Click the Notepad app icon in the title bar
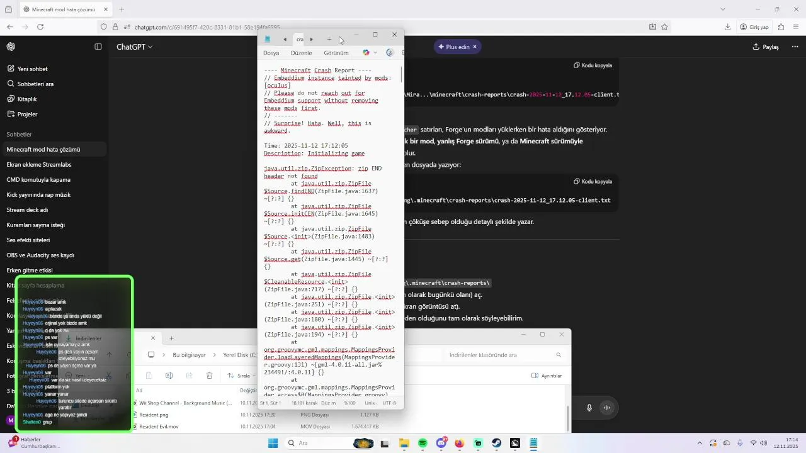This screenshot has width=806, height=453. pos(267,39)
